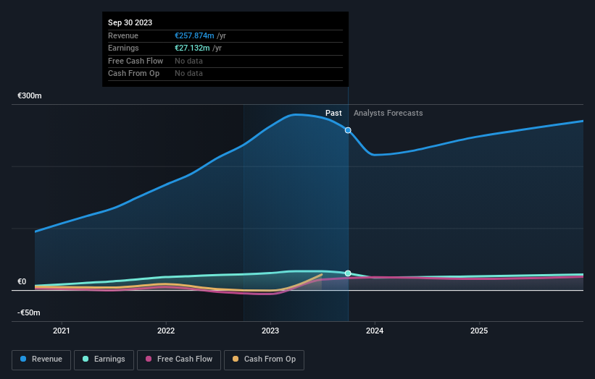Click the Revenue row label in tooltip
The height and width of the screenshot is (379, 595).
[x=123, y=35]
